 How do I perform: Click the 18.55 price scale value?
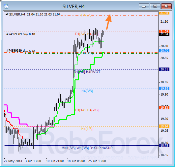coord(164,155)
